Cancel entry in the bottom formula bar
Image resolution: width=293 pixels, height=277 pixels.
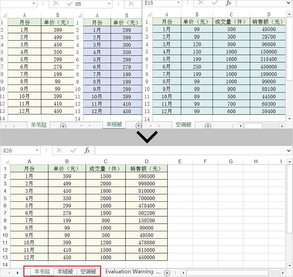(59, 150)
